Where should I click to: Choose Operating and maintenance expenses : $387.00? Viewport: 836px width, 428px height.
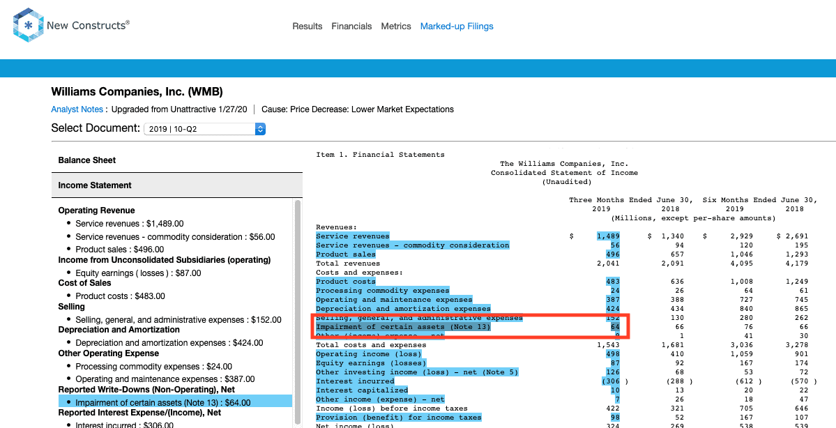pos(165,379)
